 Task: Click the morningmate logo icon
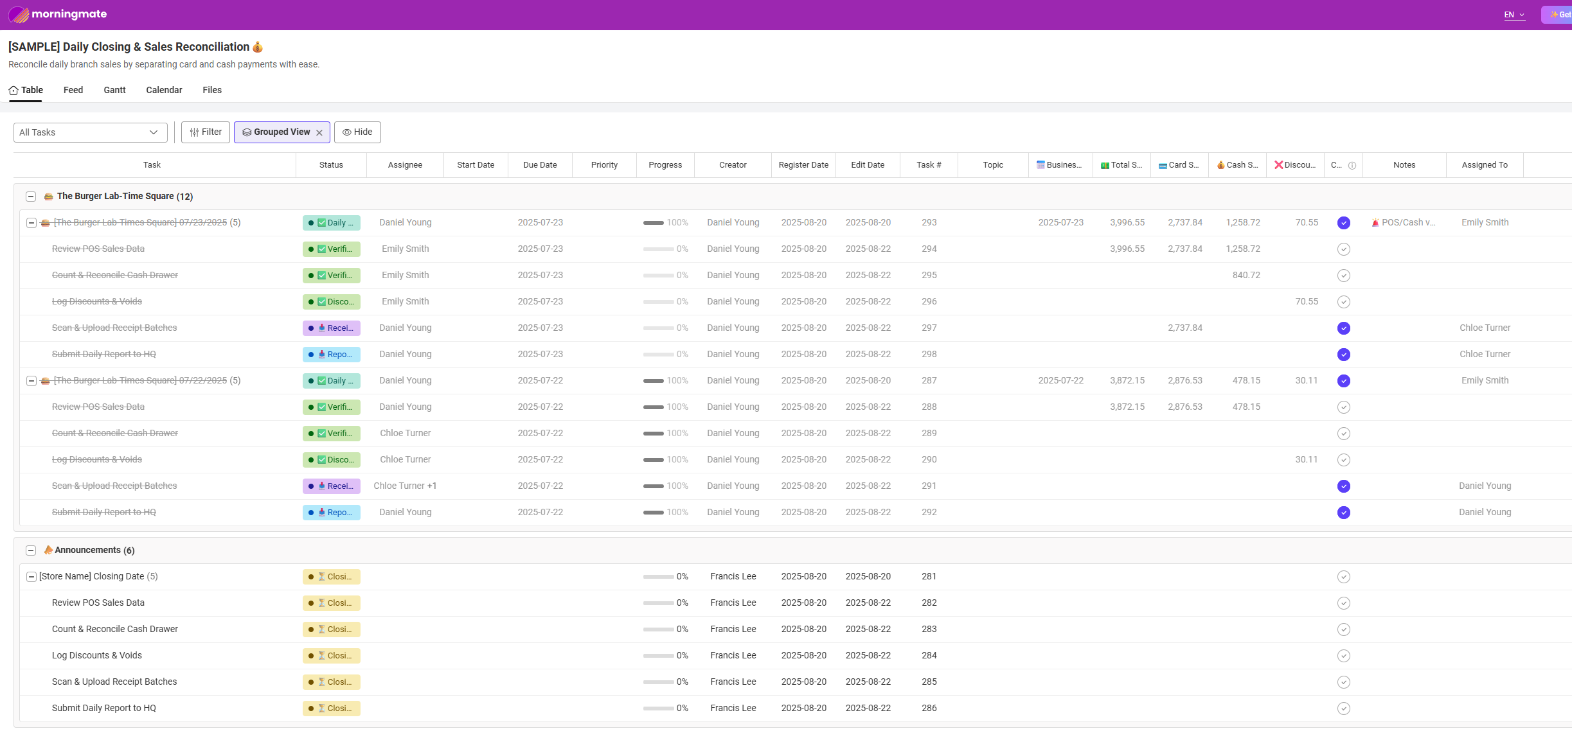(19, 14)
